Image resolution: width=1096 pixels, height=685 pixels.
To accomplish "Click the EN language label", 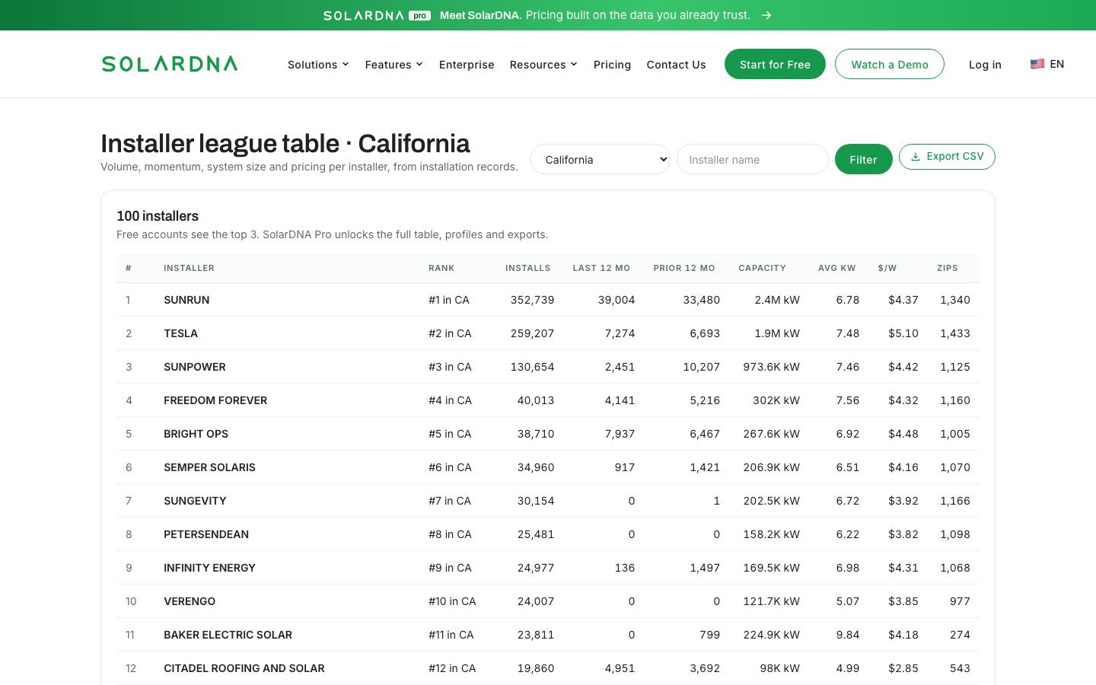I will pyautogui.click(x=1056, y=64).
